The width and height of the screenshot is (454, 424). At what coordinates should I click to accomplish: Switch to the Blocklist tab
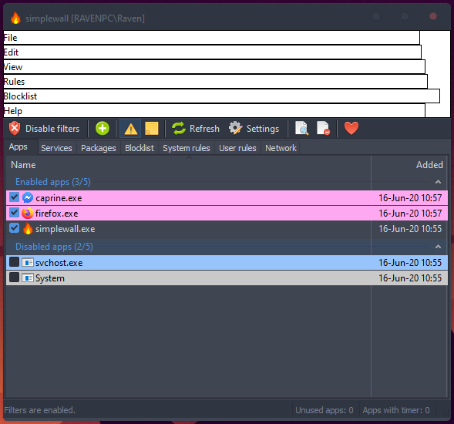[140, 148]
